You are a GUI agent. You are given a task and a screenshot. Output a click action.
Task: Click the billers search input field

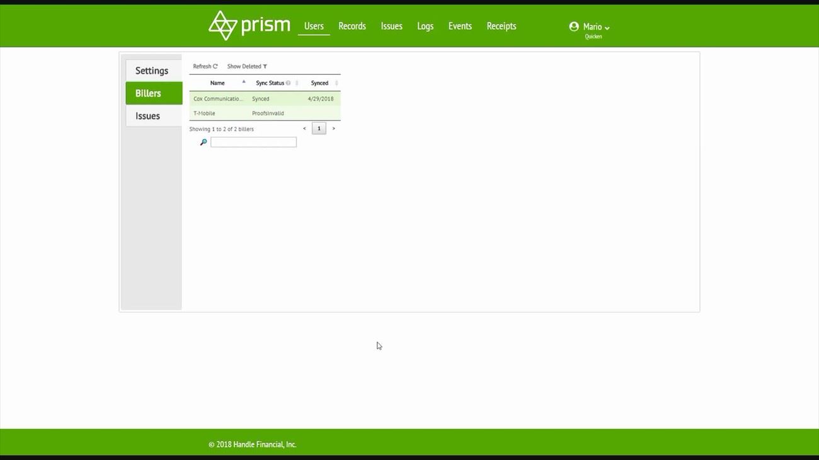(253, 142)
